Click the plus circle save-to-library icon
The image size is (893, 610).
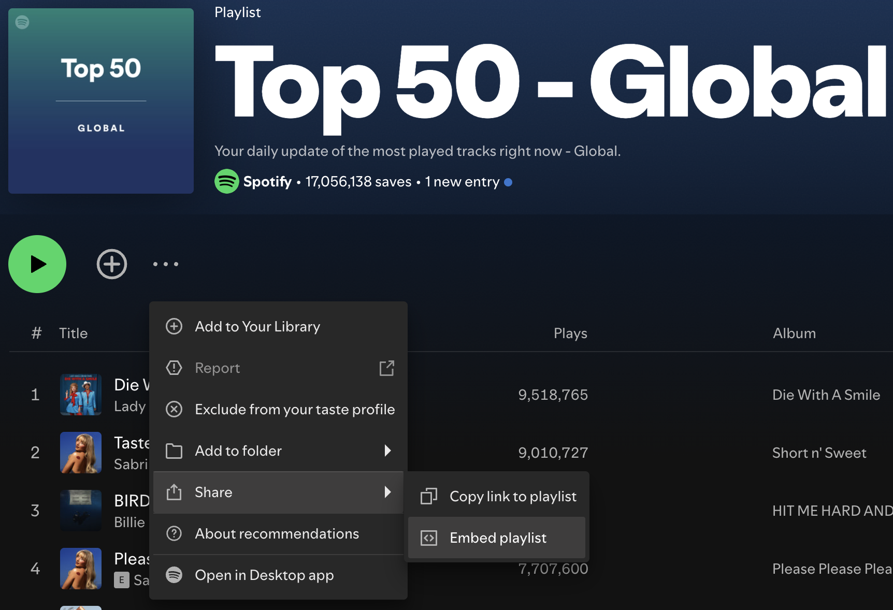112,264
